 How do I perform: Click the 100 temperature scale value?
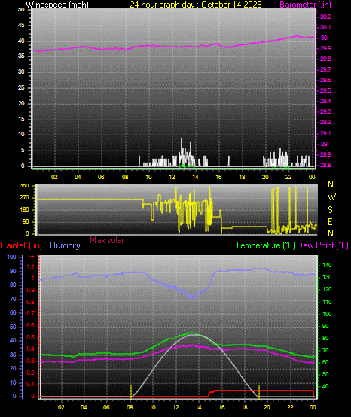(327, 314)
